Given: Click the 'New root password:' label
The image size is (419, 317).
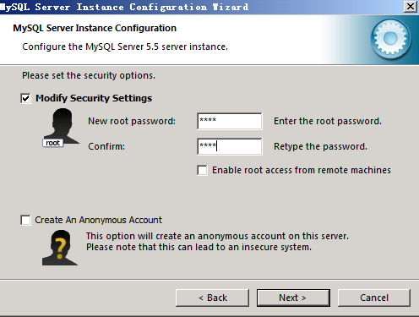Looking at the screenshot, I should coord(132,121).
